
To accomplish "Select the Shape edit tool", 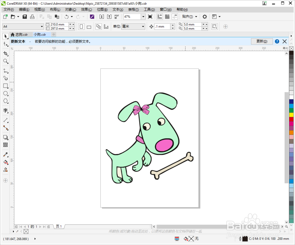I will pyautogui.click(x=5, y=44).
